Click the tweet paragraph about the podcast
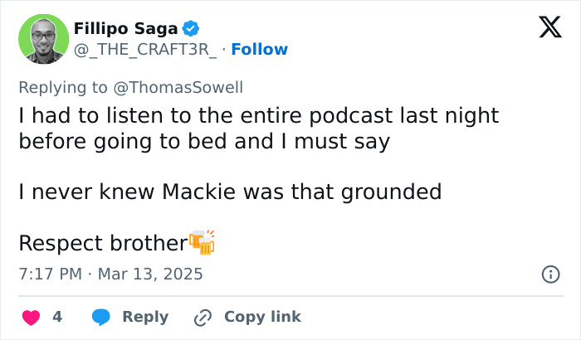This screenshot has height=340, width=581. tap(257, 128)
